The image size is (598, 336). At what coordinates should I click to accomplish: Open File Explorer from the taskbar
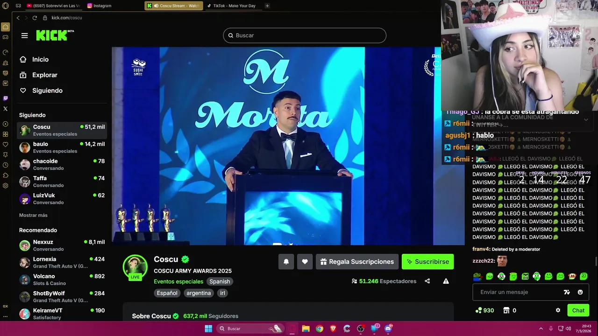(306, 329)
